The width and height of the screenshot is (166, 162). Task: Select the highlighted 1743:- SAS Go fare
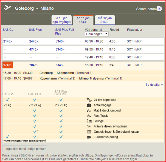click(8, 65)
